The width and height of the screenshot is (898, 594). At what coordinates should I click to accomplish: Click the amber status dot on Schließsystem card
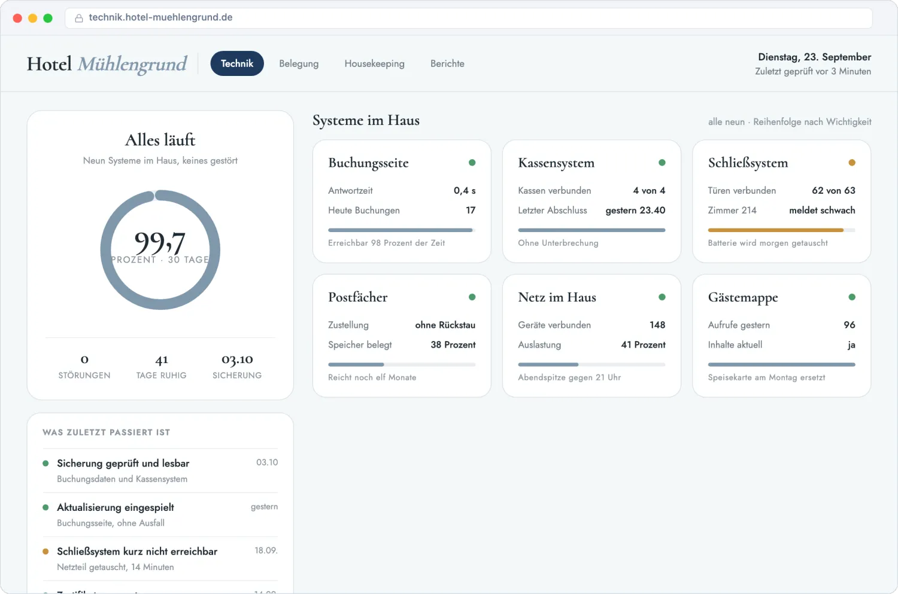pyautogui.click(x=852, y=163)
